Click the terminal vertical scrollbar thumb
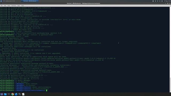The image size is (171, 96). tap(170, 85)
